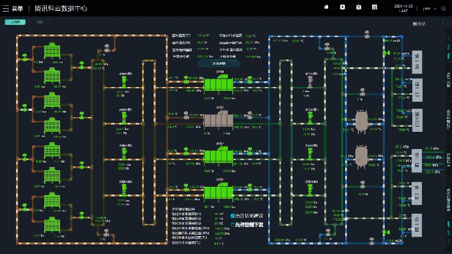Viewport: 452px width, 254px height.
Task: Click the cooling tower reading 4.5 kw
Action: pyautogui.click(x=52, y=200)
